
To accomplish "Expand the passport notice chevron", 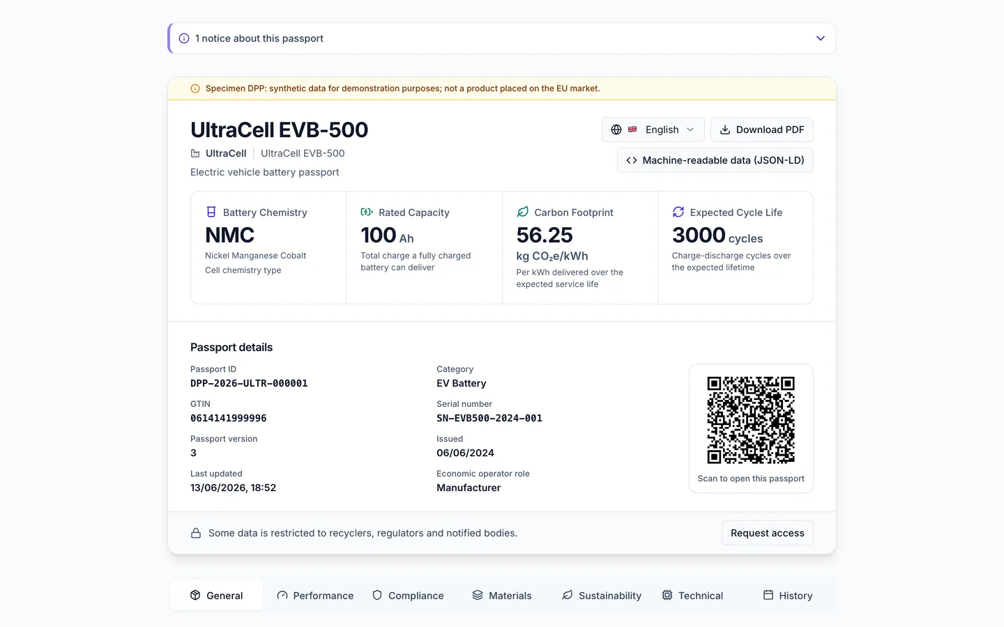I will pyautogui.click(x=821, y=38).
